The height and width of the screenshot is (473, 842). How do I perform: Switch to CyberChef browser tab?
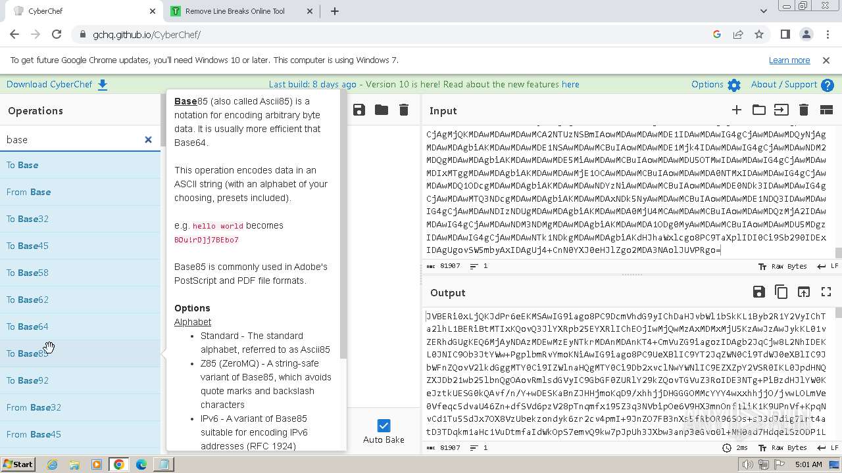click(84, 11)
